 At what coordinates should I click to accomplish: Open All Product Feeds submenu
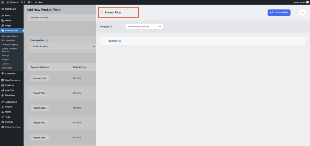pyautogui.click(x=9, y=36)
